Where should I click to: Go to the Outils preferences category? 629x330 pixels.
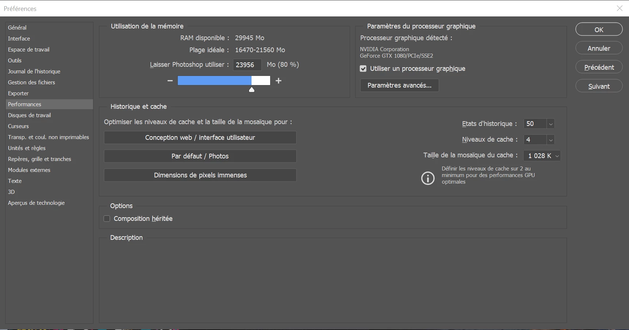(x=49, y=60)
